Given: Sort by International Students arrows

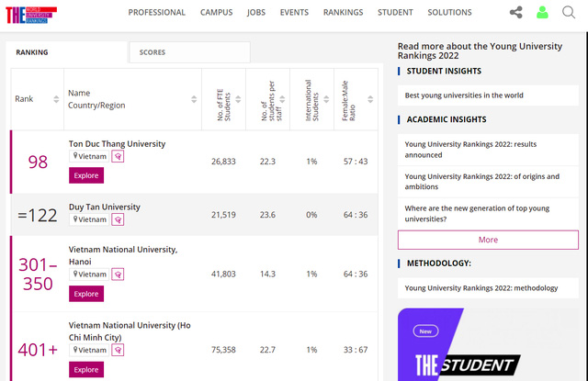Looking at the screenshot, I should 326,99.
